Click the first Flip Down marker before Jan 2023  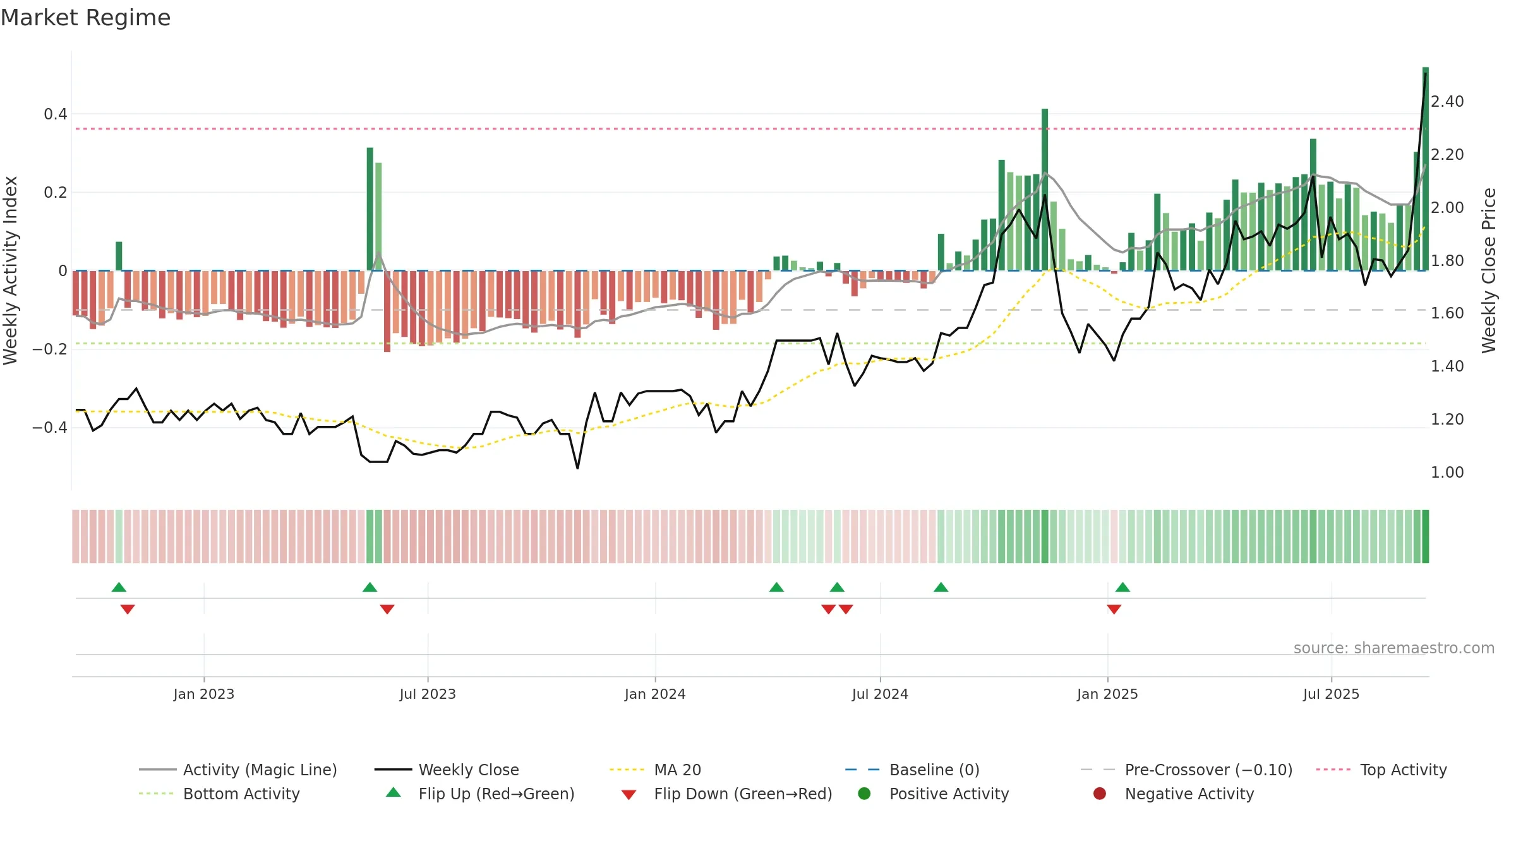point(128,609)
